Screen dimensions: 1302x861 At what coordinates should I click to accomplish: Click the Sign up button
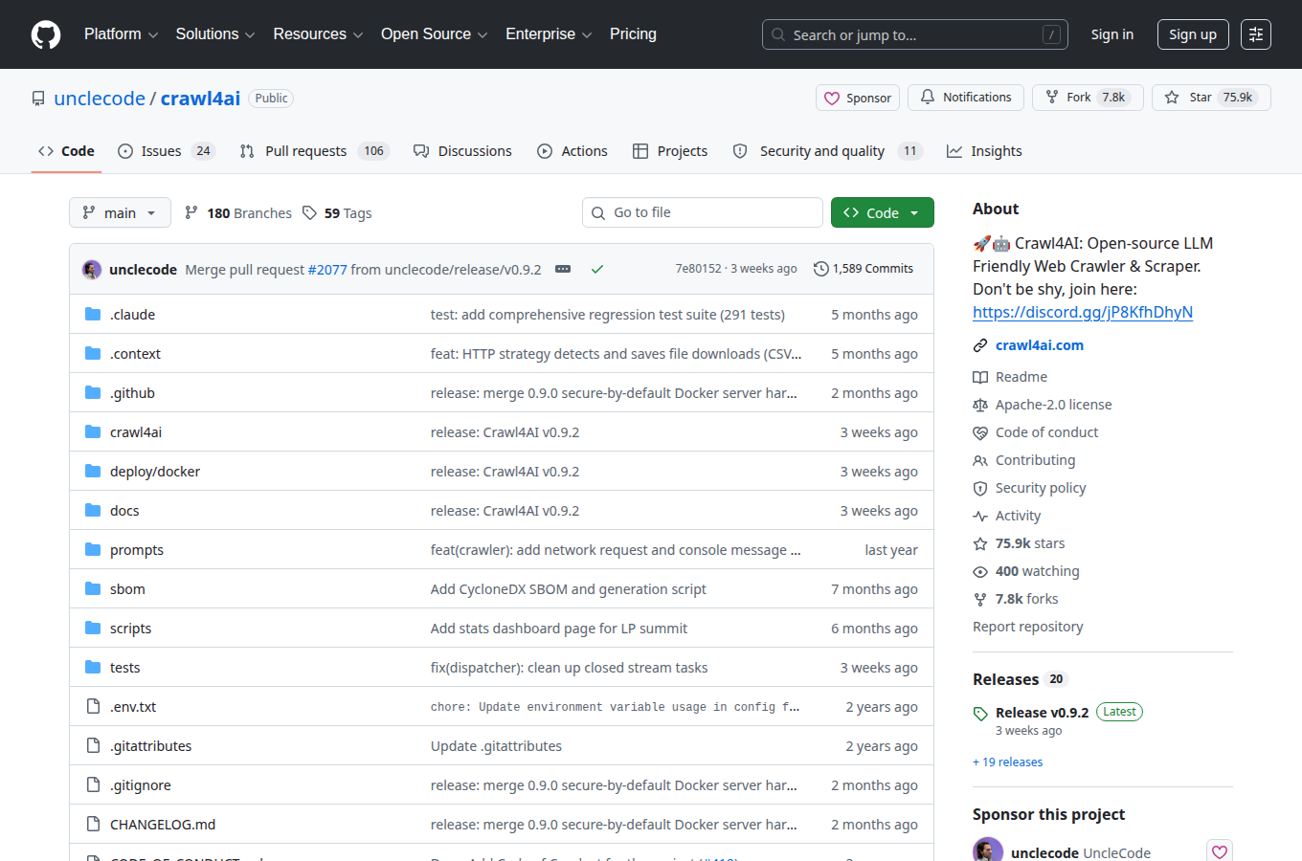pyautogui.click(x=1193, y=34)
